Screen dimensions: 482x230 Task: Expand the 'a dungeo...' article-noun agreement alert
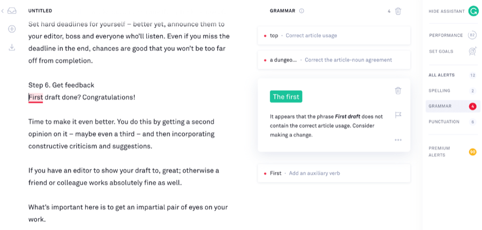pyautogui.click(x=334, y=60)
